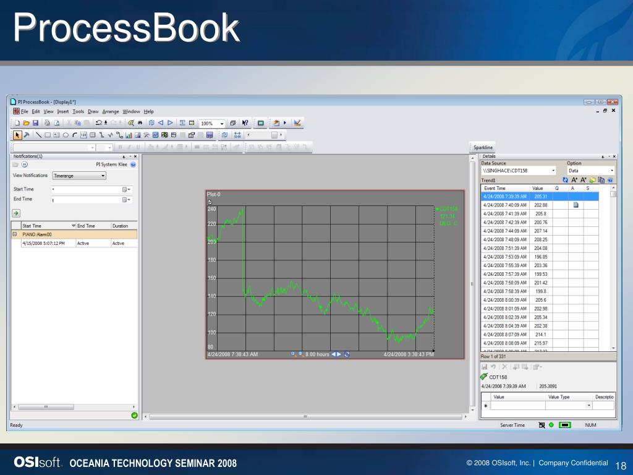Open the View menu
This screenshot has width=633, height=475.
coord(48,111)
